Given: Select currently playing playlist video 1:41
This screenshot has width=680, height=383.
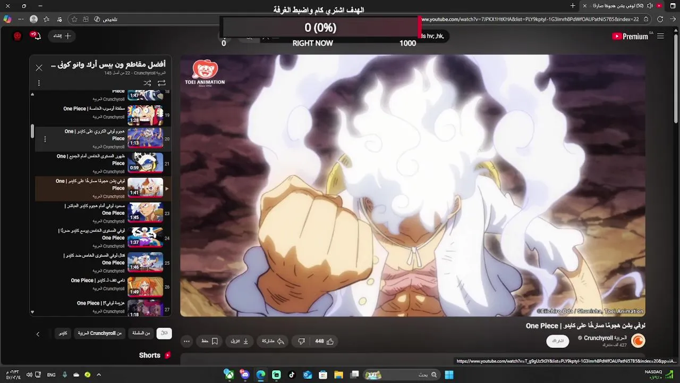Looking at the screenshot, I should point(104,188).
